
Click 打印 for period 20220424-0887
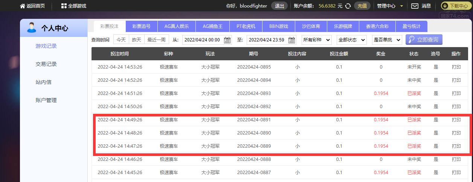(456, 173)
